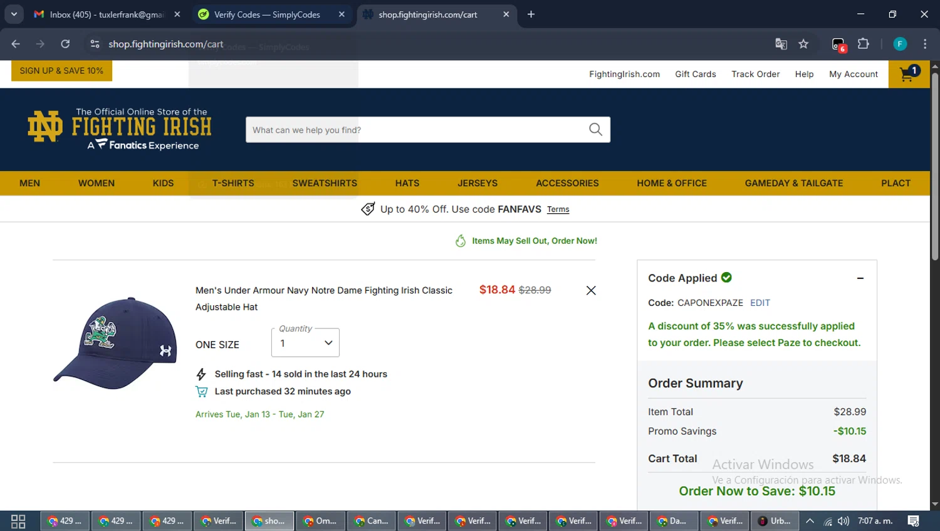Open the KIDS category menu
Viewport: 940px width, 531px height.
tap(163, 183)
